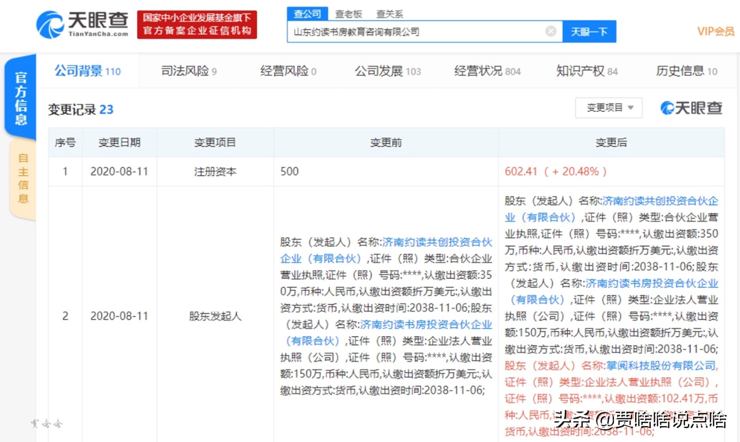Click the clear (X) icon in search box

pos(550,31)
